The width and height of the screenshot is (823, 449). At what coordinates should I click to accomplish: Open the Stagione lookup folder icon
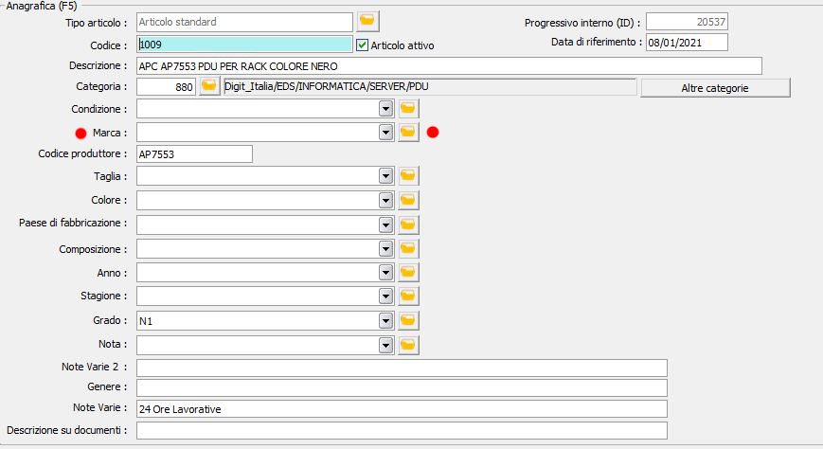coord(408,296)
